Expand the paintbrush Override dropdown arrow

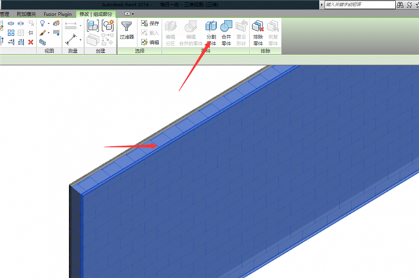pos(49,33)
